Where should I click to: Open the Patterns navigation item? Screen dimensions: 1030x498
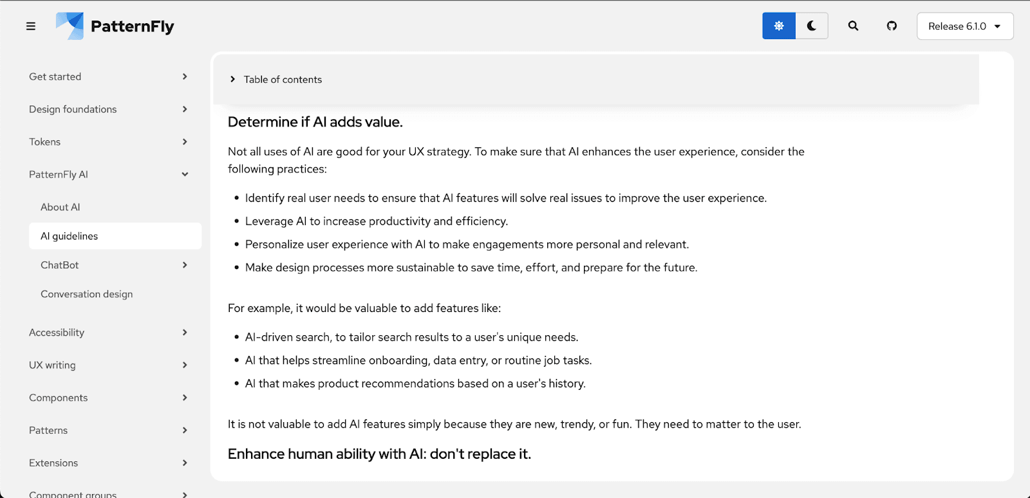109,430
